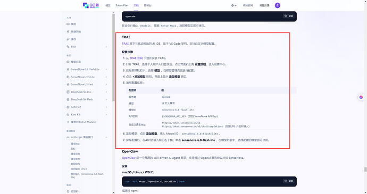
Task: Open 模型列表 (List Models) in the sidebar
Action: [84, 122]
